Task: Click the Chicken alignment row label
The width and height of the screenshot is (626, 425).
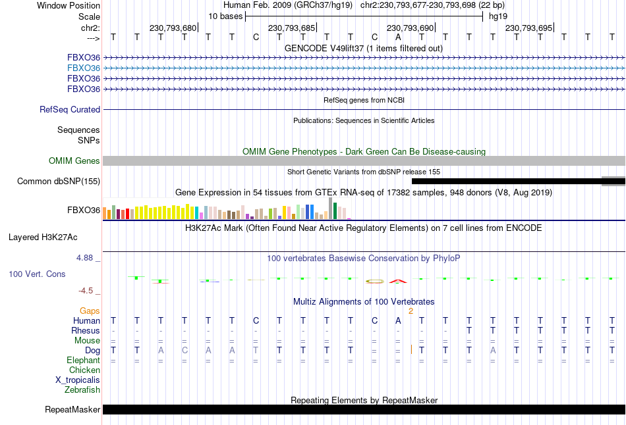Action: [84, 370]
